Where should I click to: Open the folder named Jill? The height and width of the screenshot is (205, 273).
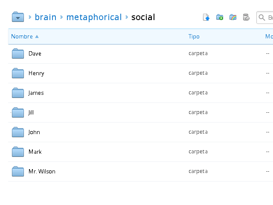(x=31, y=113)
